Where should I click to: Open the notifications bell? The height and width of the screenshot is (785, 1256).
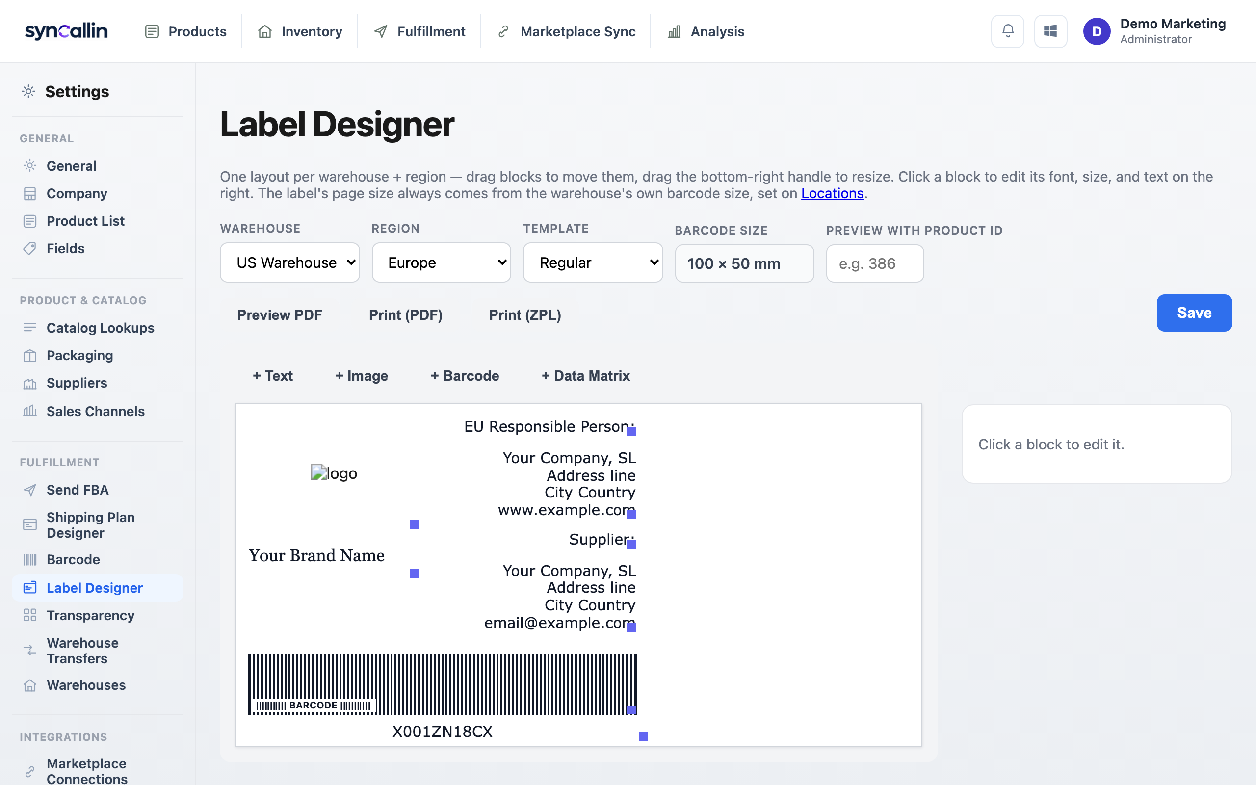pyautogui.click(x=1007, y=31)
